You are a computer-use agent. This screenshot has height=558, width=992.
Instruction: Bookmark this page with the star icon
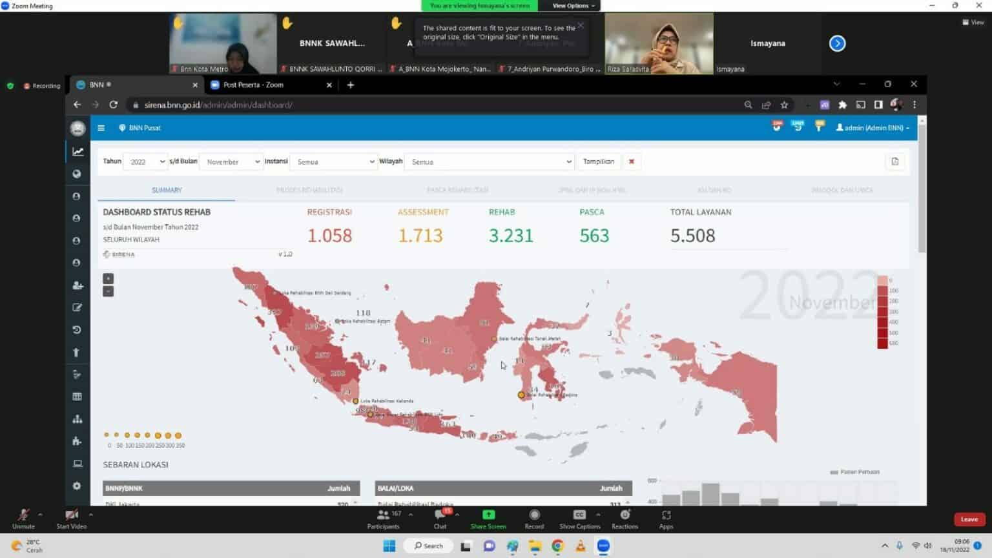click(x=784, y=105)
